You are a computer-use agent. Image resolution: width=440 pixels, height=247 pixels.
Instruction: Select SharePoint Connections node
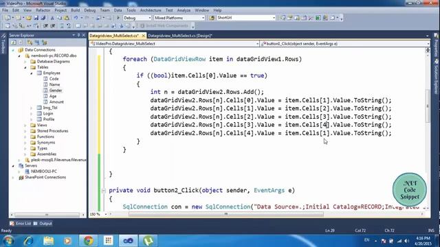point(45,177)
